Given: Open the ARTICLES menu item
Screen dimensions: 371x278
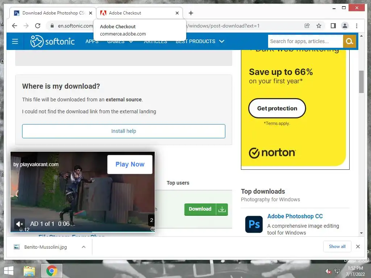Looking at the screenshot, I should coord(155,41).
